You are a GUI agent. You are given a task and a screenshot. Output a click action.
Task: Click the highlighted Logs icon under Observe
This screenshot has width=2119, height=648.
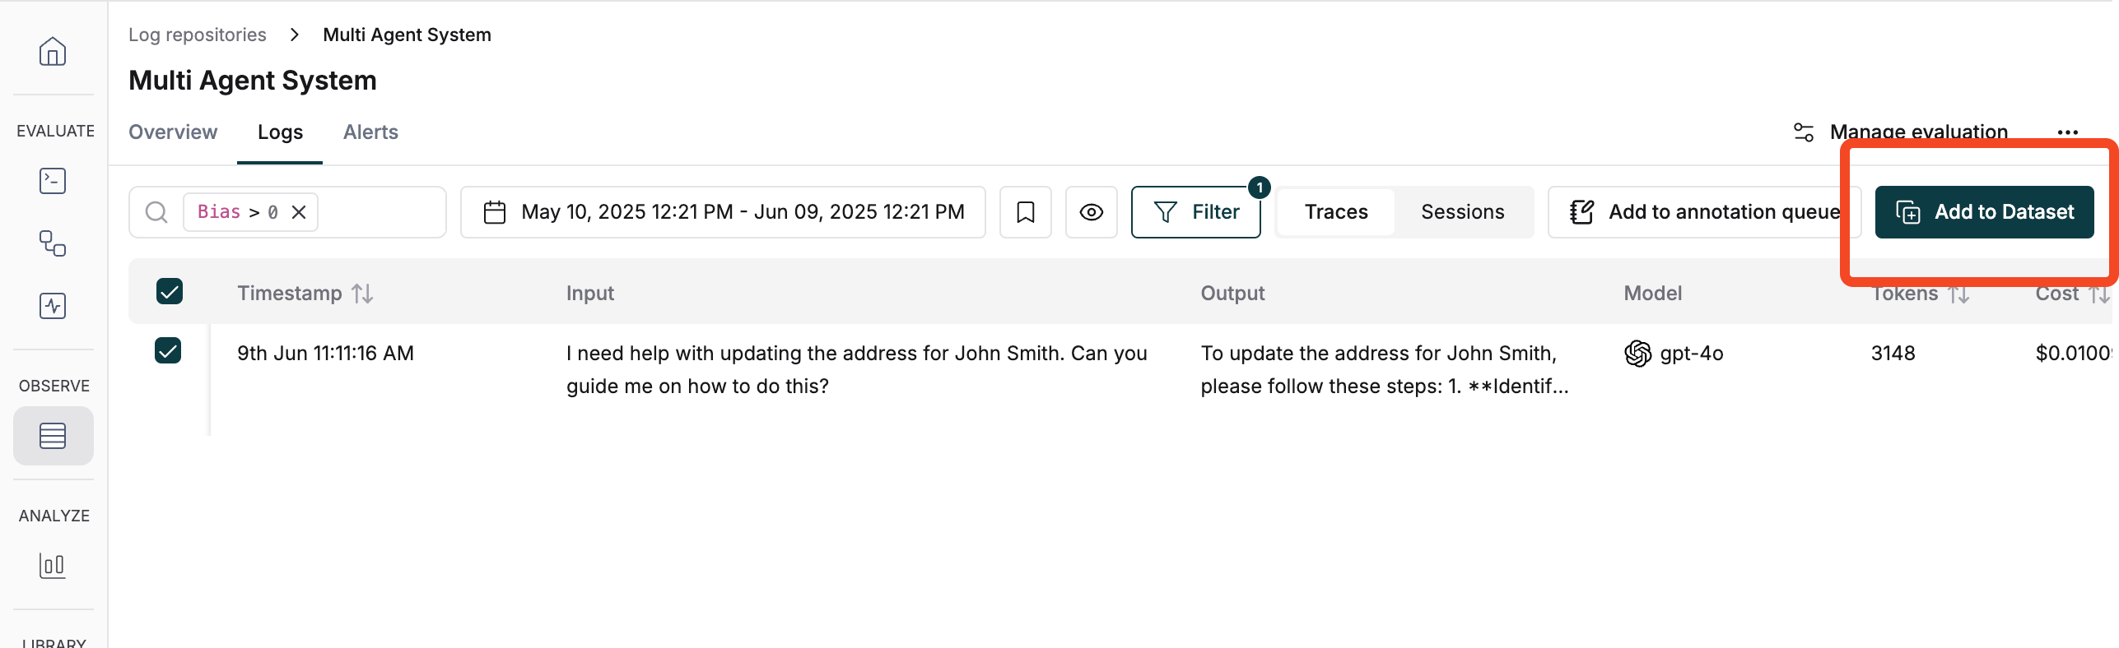[x=52, y=436]
